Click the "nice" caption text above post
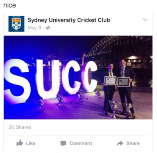This screenshot has width=157, height=153. (x=10, y=5)
